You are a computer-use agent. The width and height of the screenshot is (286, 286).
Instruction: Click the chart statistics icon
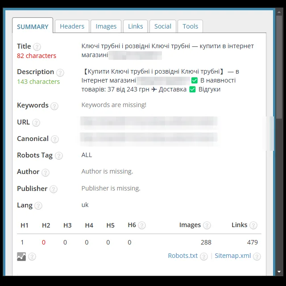(x=21, y=257)
